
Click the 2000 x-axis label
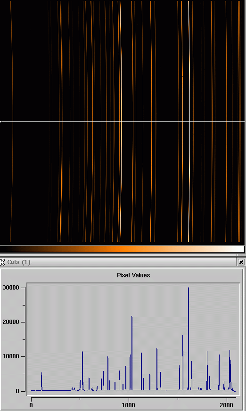pos(226,405)
